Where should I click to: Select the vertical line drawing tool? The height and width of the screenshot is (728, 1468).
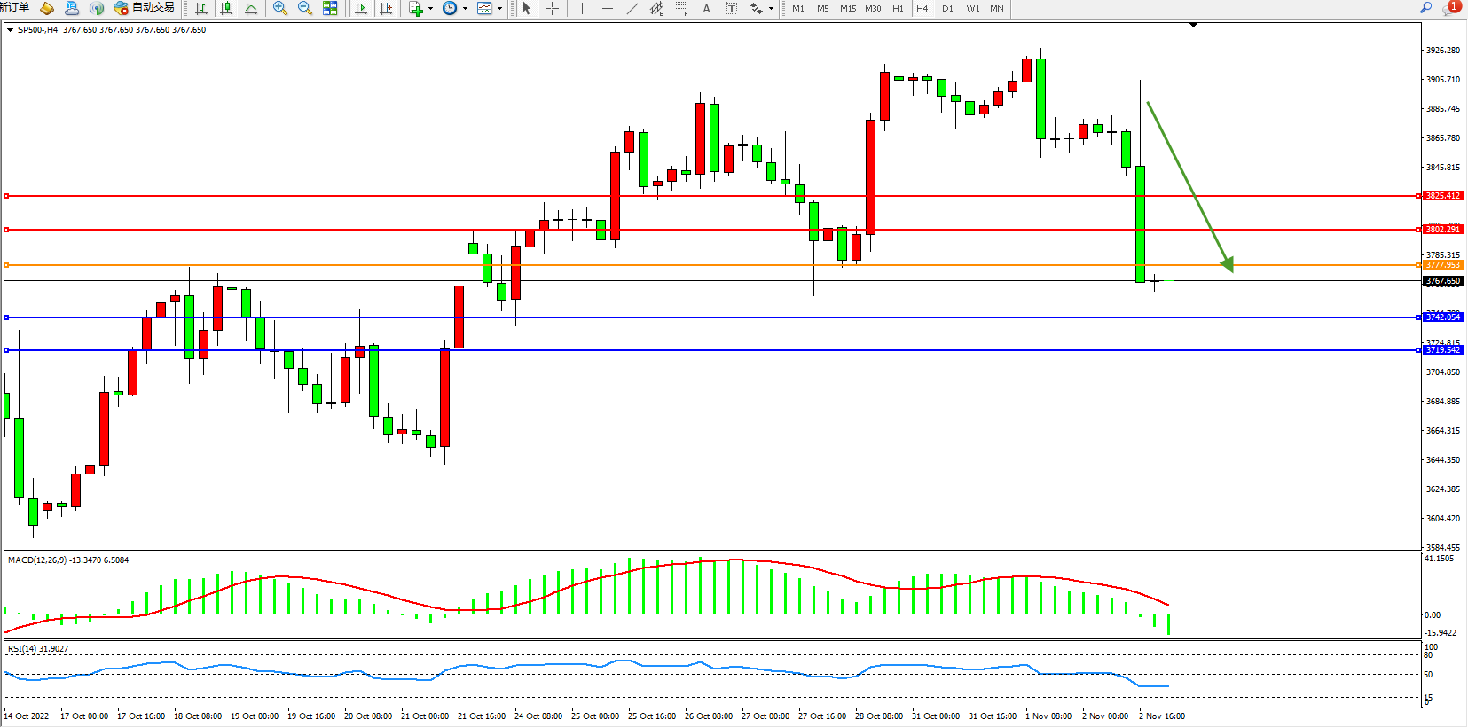[x=582, y=8]
